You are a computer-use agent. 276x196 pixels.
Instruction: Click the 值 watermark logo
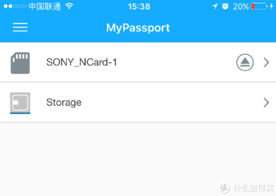click(224, 188)
